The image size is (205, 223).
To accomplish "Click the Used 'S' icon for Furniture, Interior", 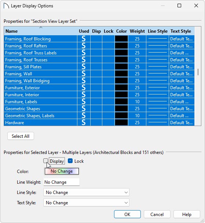I will click(x=84, y=94).
